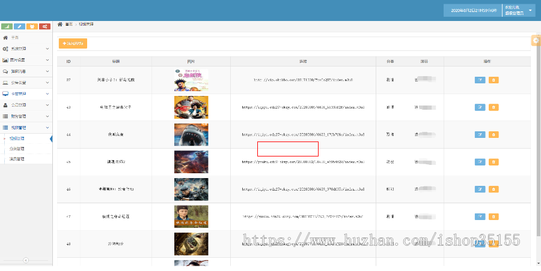
Task: Click the home icon in breadcrumb
Action: tap(60, 24)
